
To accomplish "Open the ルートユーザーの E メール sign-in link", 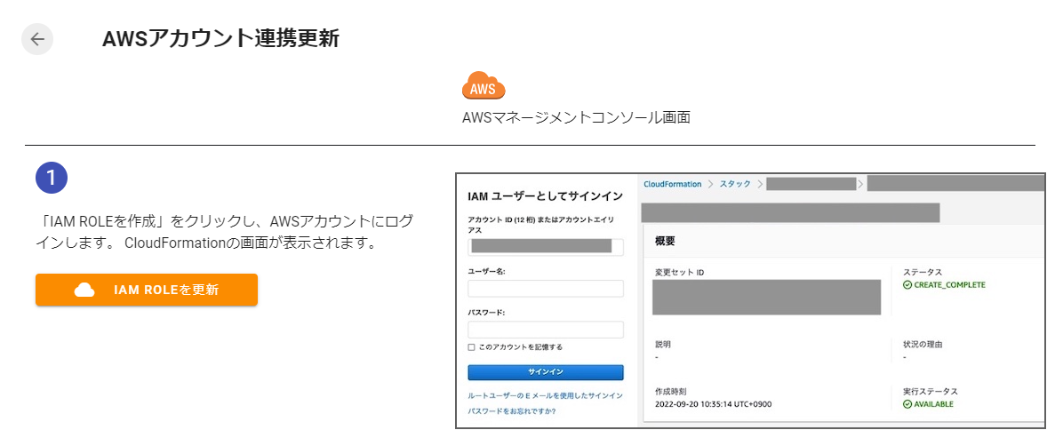I will (x=545, y=394).
